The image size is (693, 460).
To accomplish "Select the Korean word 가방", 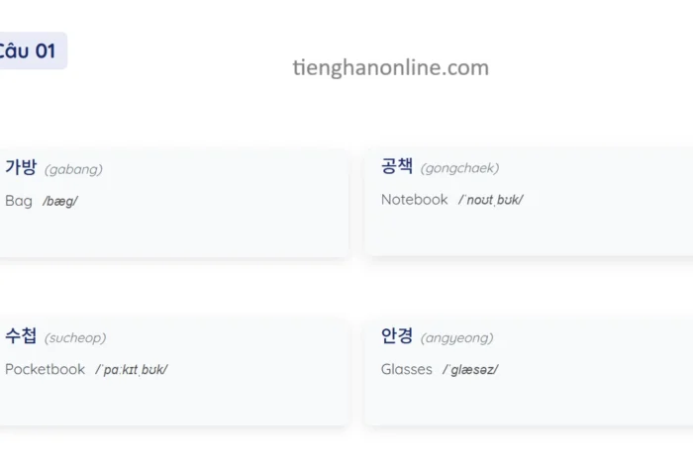I will 21,167.
